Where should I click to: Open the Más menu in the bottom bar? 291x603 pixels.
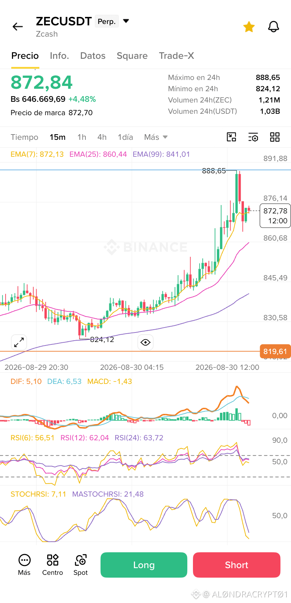tap(24, 565)
